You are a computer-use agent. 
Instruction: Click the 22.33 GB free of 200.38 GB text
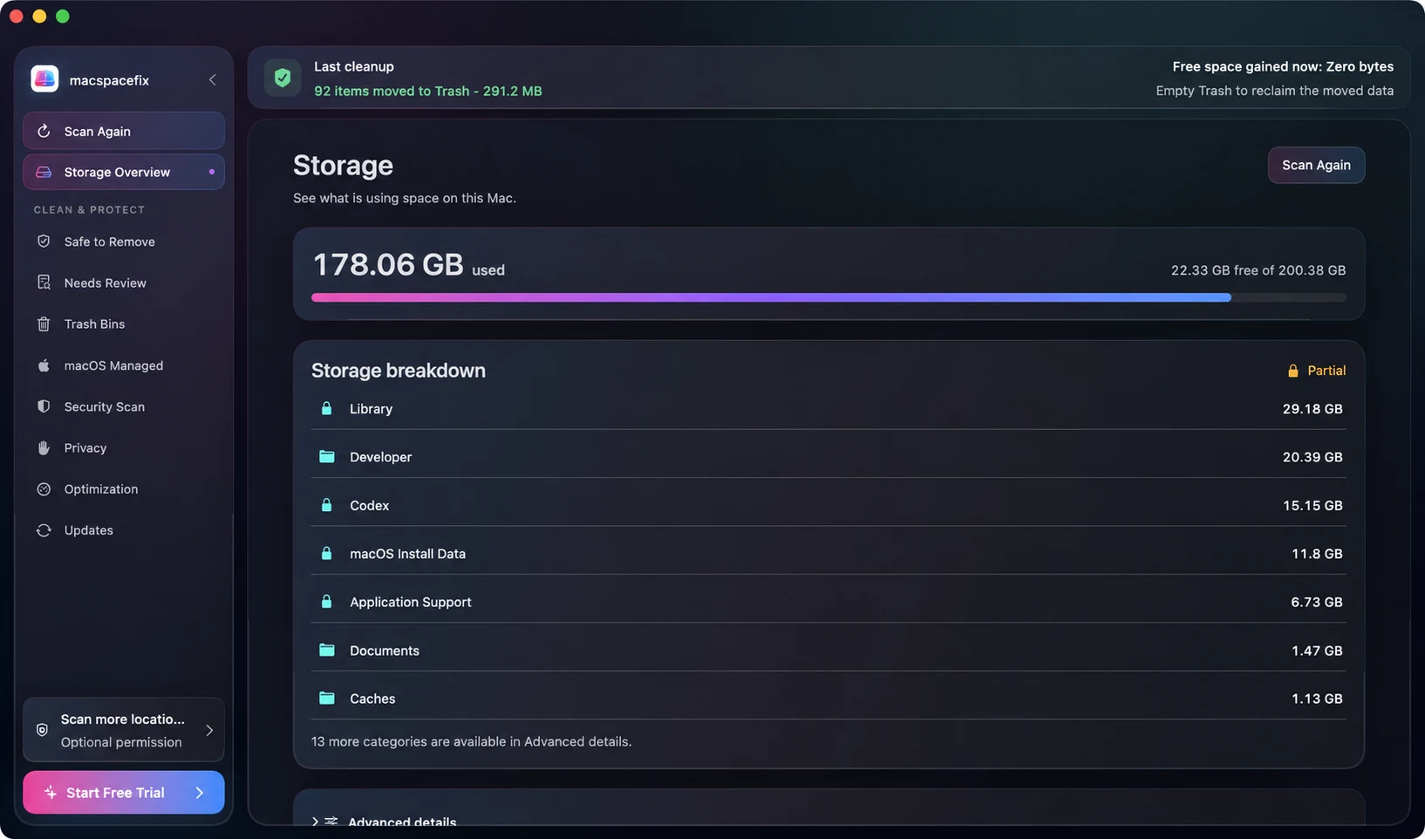click(1258, 270)
